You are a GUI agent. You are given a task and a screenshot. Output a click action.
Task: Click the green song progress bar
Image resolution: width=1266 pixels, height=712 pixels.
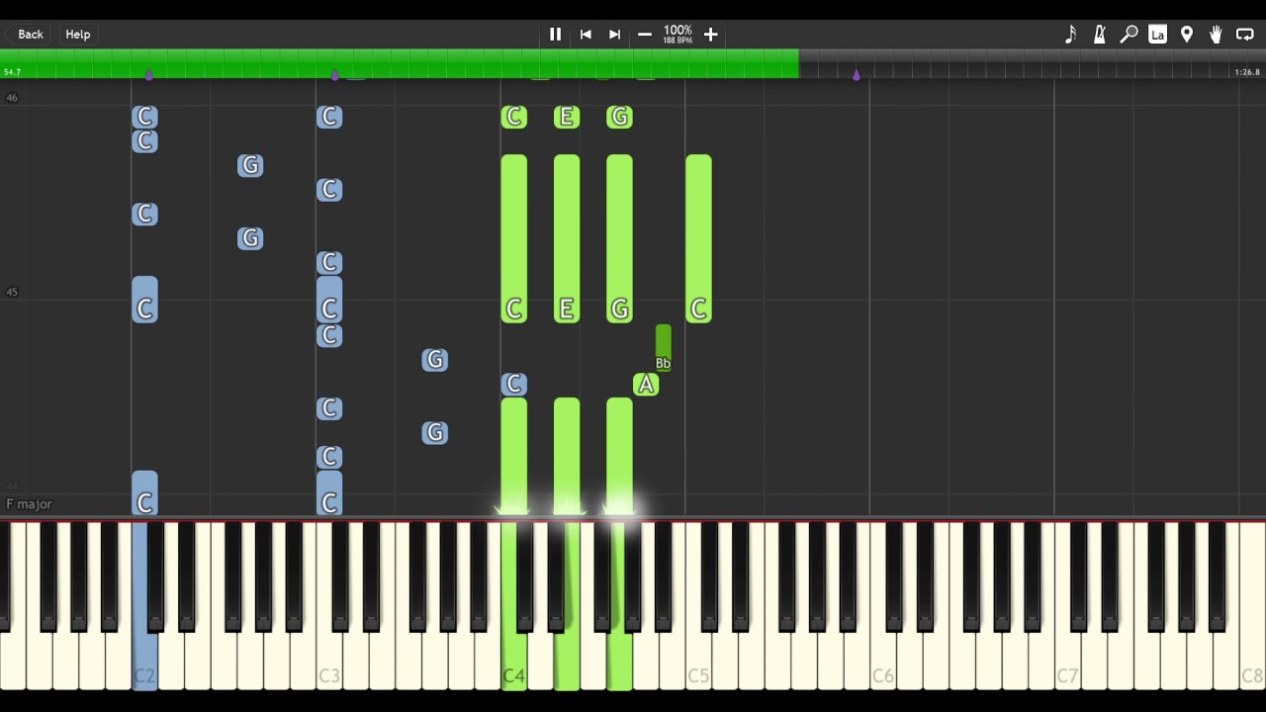click(x=396, y=63)
